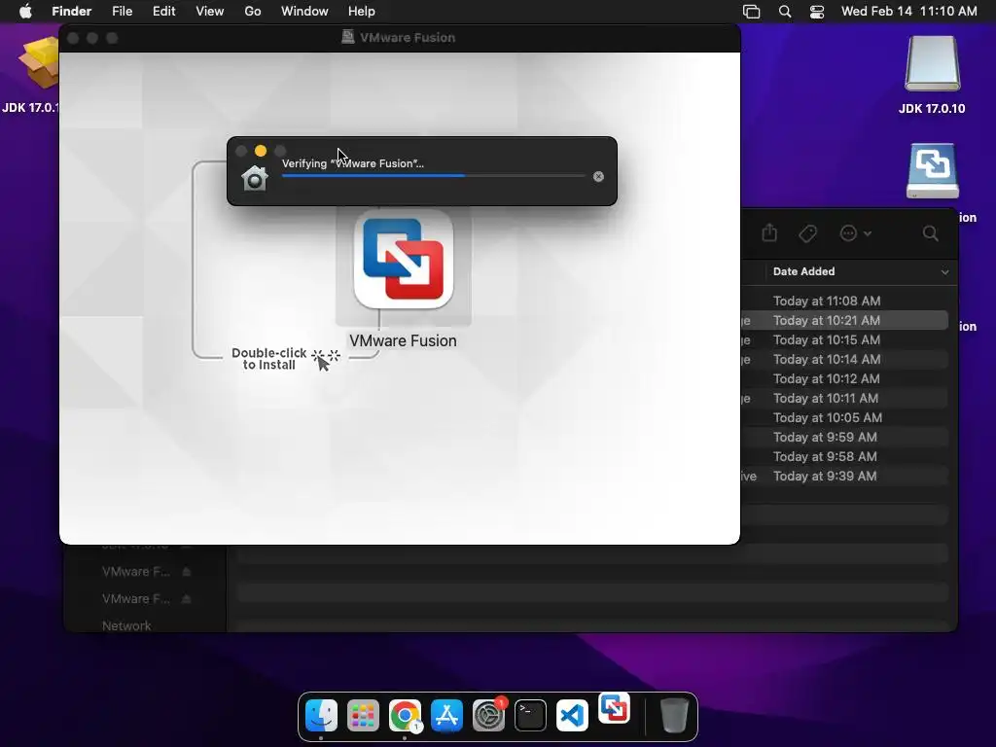Select the row added Today at 10:21 AM
Image resolution: width=996 pixels, height=747 pixels.
847,320
